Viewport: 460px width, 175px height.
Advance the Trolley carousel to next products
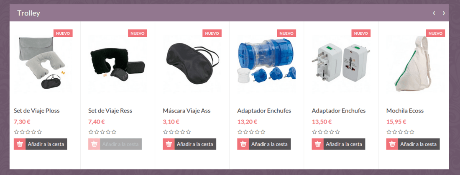click(444, 13)
